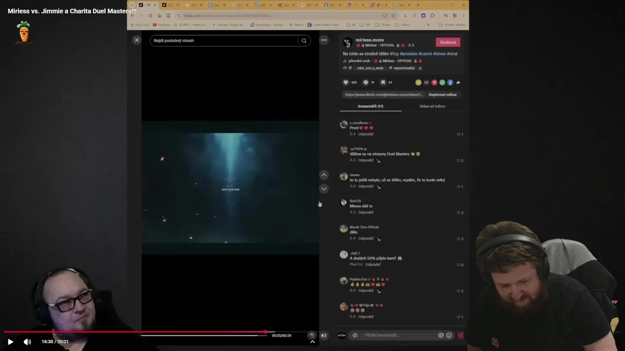Like the 'Miress dáš to' comment

pos(459,213)
